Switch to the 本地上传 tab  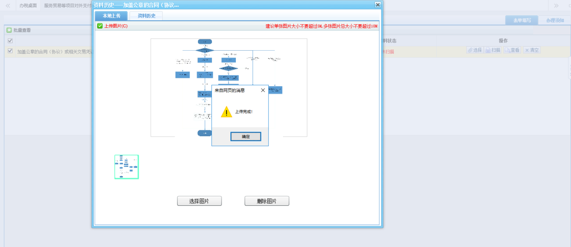(111, 16)
